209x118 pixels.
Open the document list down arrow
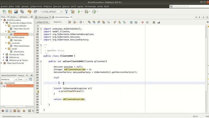(x=203, y=17)
